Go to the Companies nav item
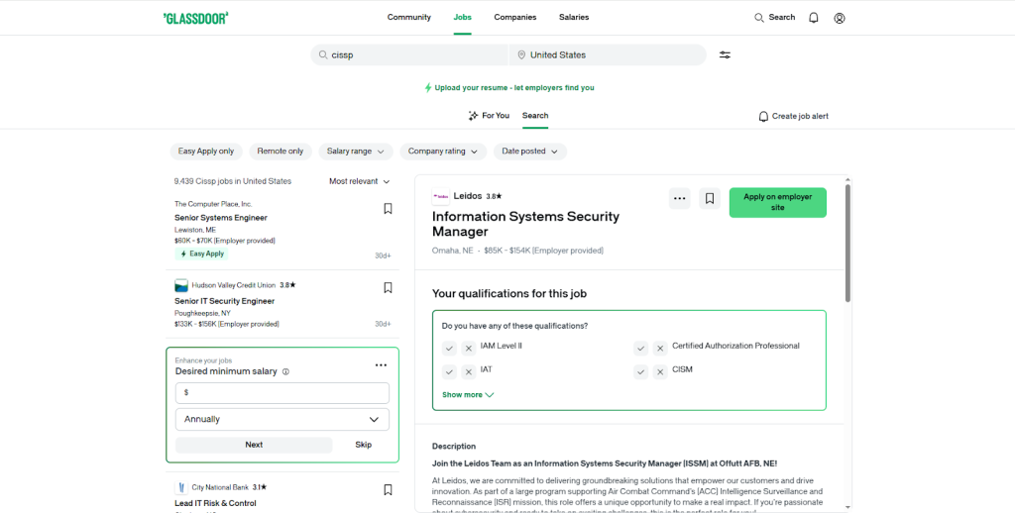This screenshot has width=1015, height=513. (x=515, y=17)
